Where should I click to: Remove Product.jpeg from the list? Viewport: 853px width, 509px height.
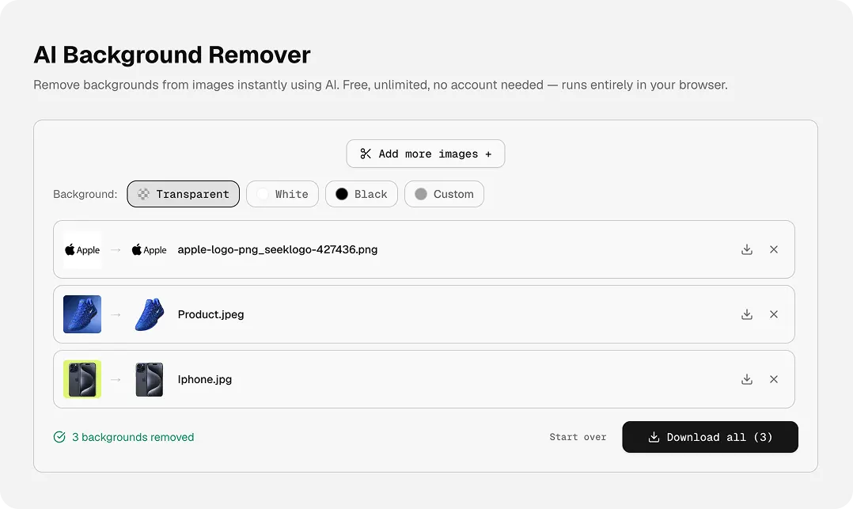coord(774,314)
